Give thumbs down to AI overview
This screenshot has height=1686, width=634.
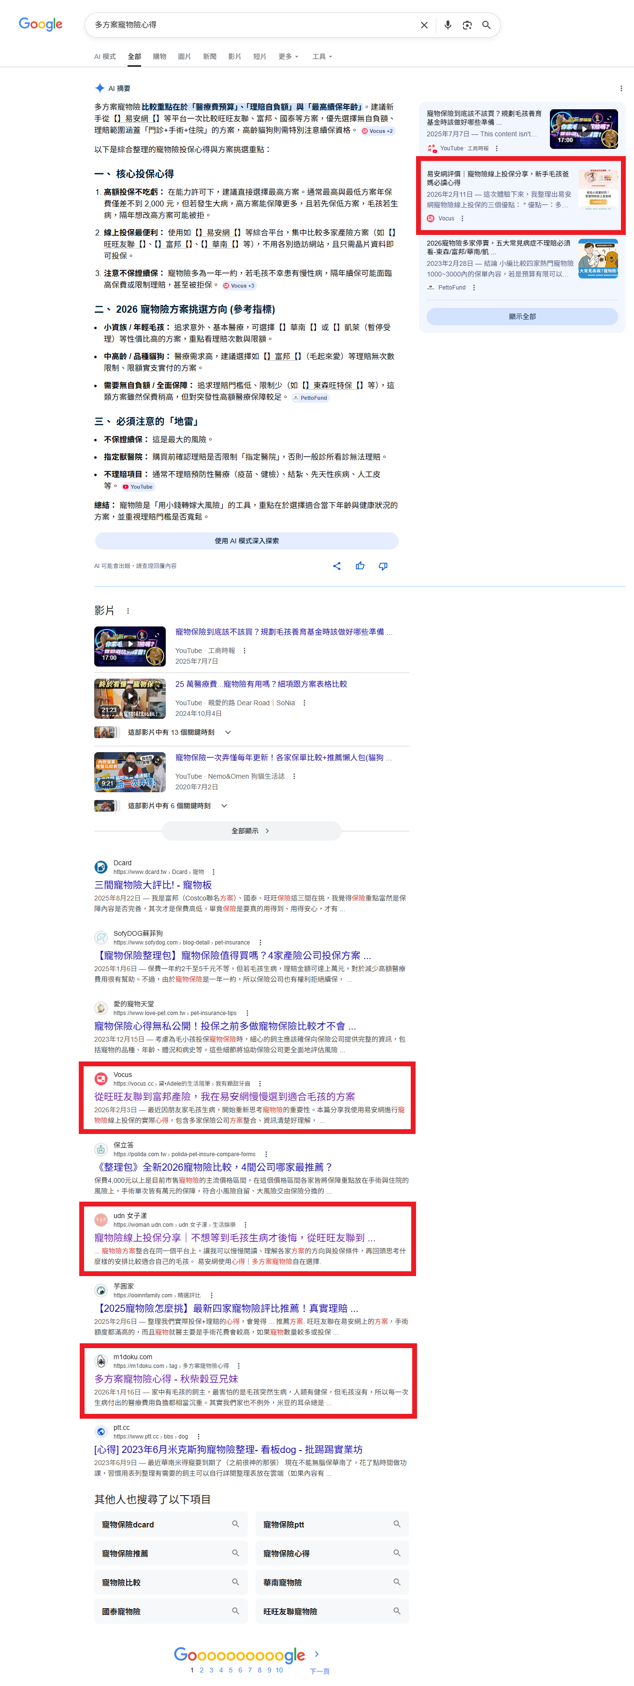tap(383, 566)
